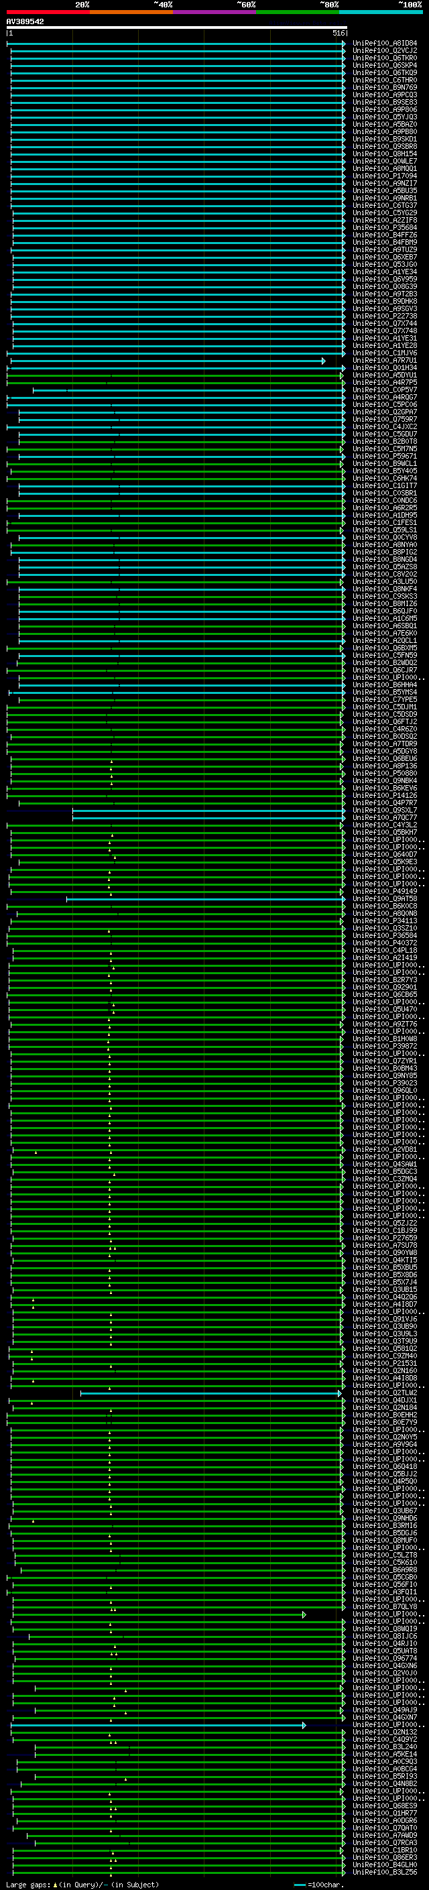This screenshot has height=1890, width=429.
Task: Select the UniRef100_A2VD81 label
Action: (385, 1149)
